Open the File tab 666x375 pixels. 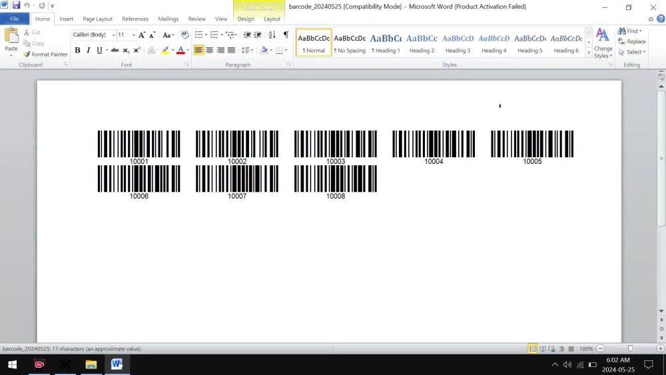coord(15,19)
